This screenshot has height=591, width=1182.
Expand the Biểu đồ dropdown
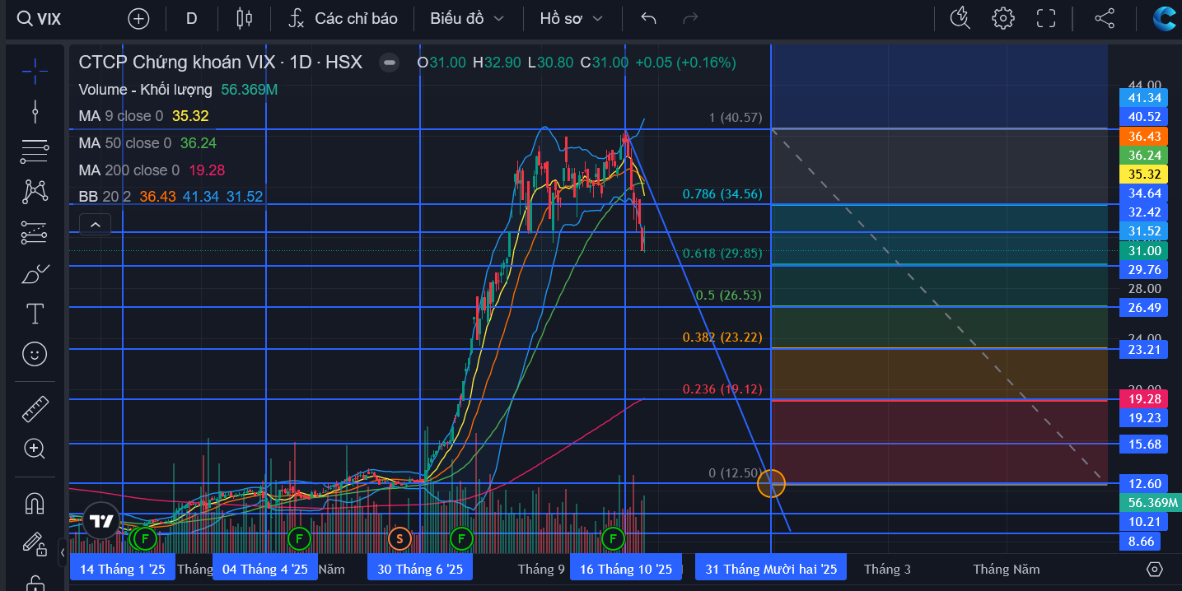click(466, 18)
